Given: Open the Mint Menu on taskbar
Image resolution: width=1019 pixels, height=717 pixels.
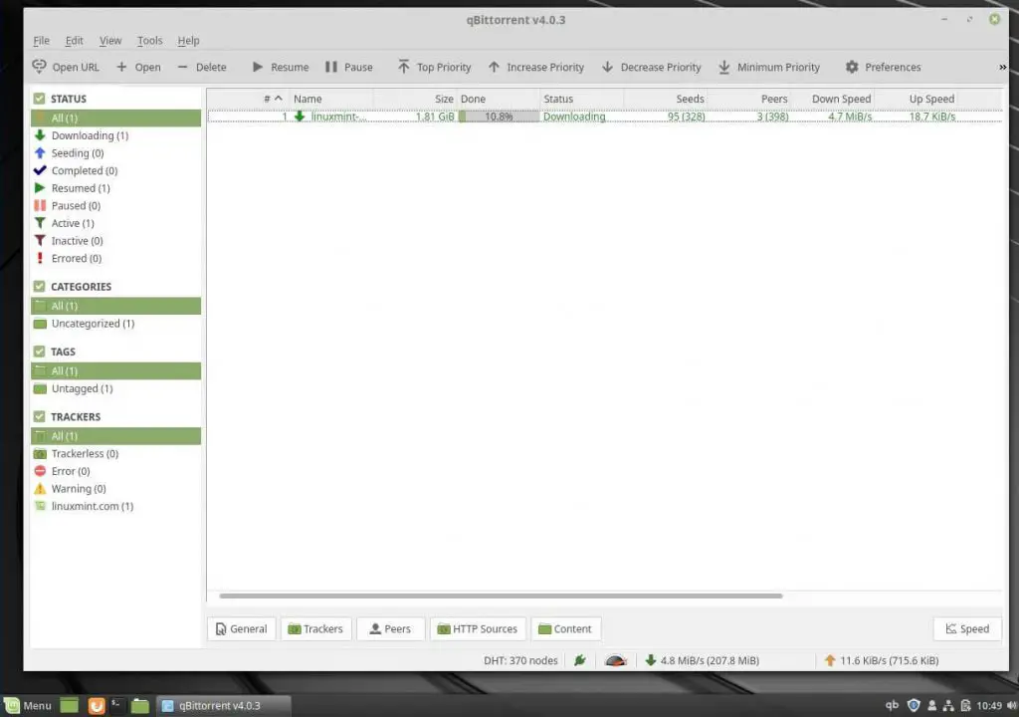Looking at the screenshot, I should (x=28, y=705).
